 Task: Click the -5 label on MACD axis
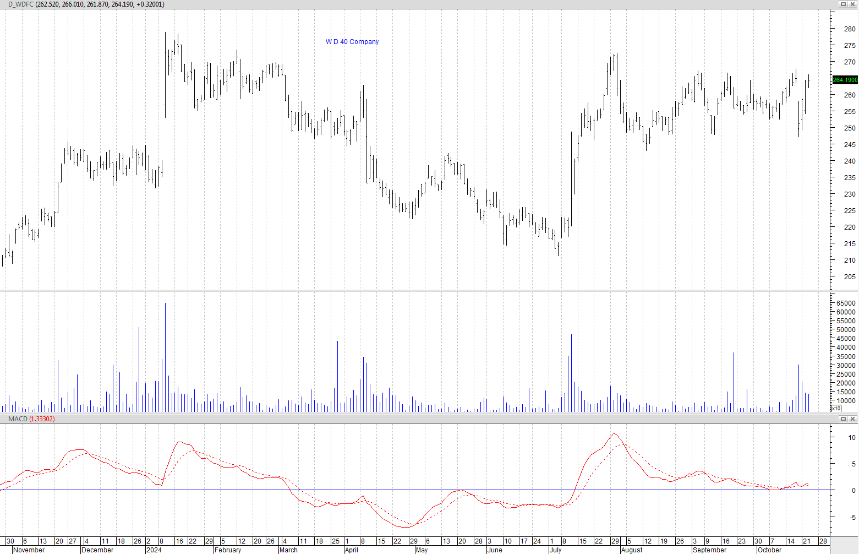click(853, 518)
